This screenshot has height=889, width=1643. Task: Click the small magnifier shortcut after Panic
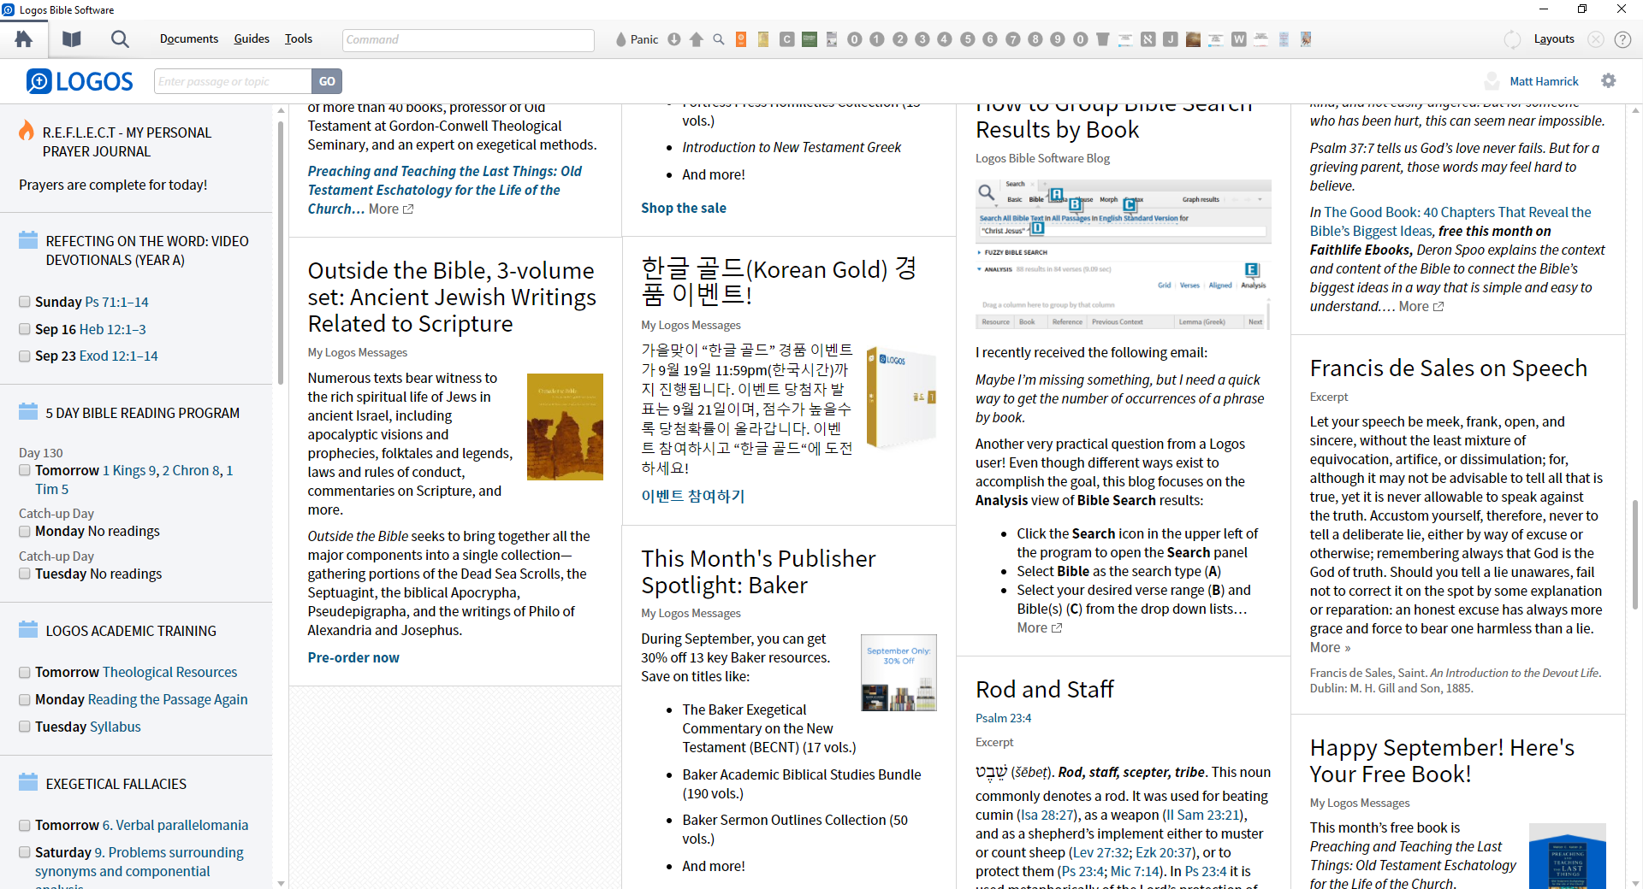tap(719, 39)
